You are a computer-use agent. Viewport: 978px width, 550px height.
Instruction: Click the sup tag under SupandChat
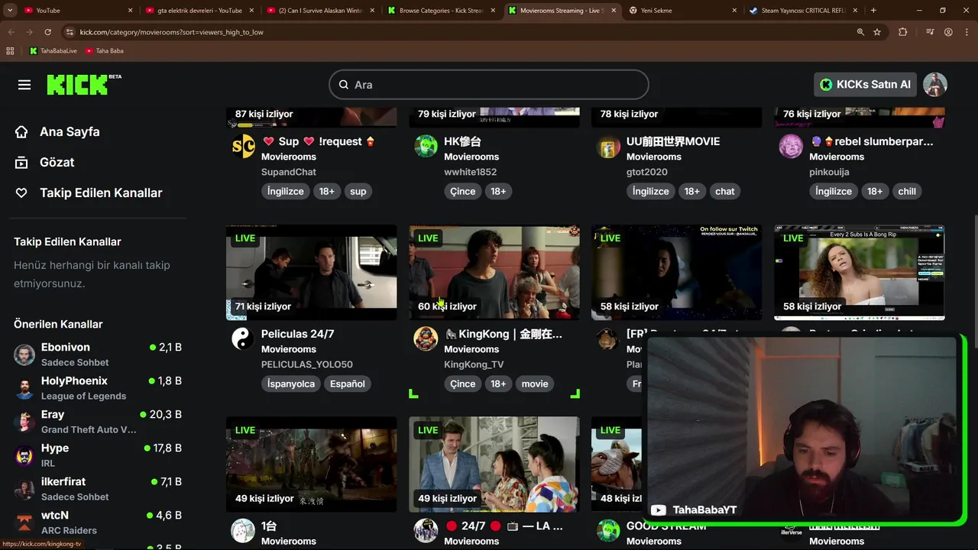point(358,191)
